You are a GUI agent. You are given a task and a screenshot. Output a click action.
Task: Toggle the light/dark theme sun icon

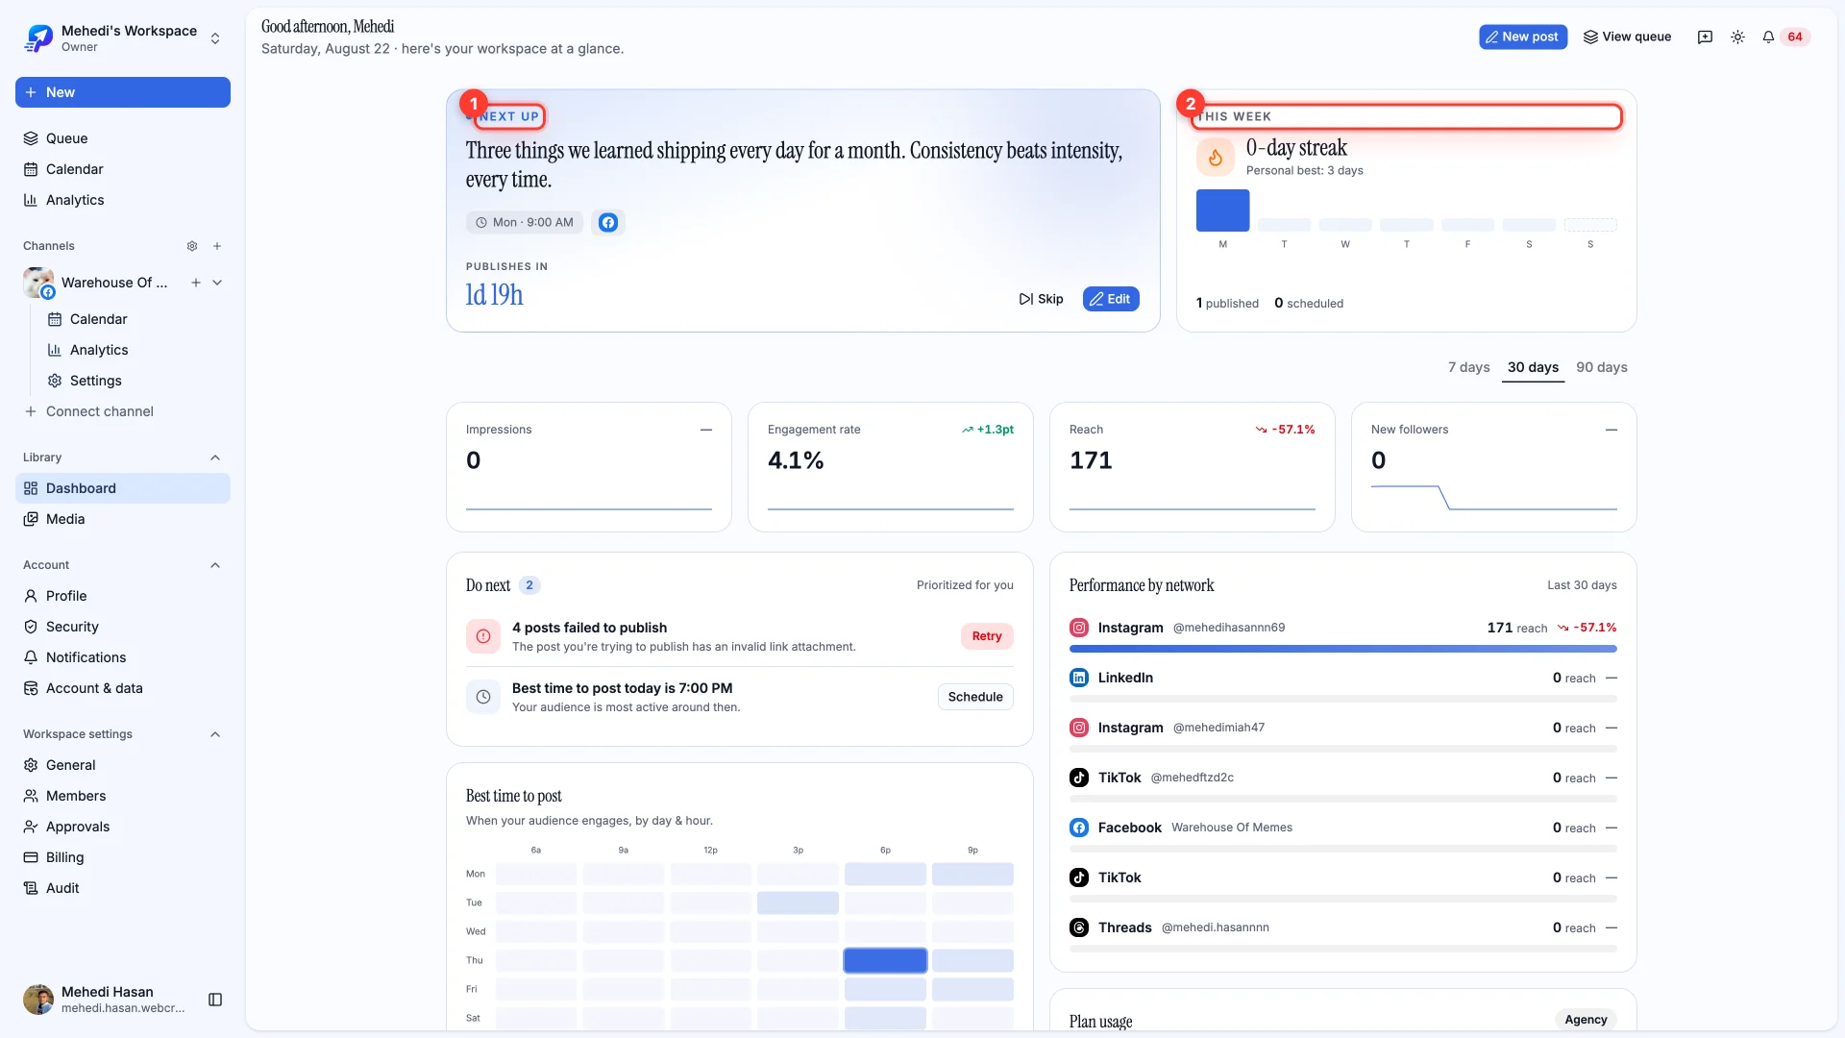[1737, 37]
